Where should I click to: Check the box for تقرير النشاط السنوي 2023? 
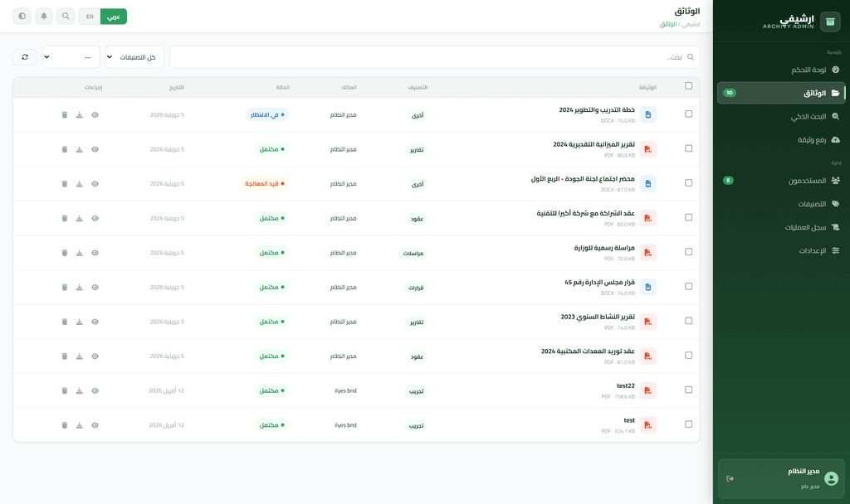(x=688, y=321)
